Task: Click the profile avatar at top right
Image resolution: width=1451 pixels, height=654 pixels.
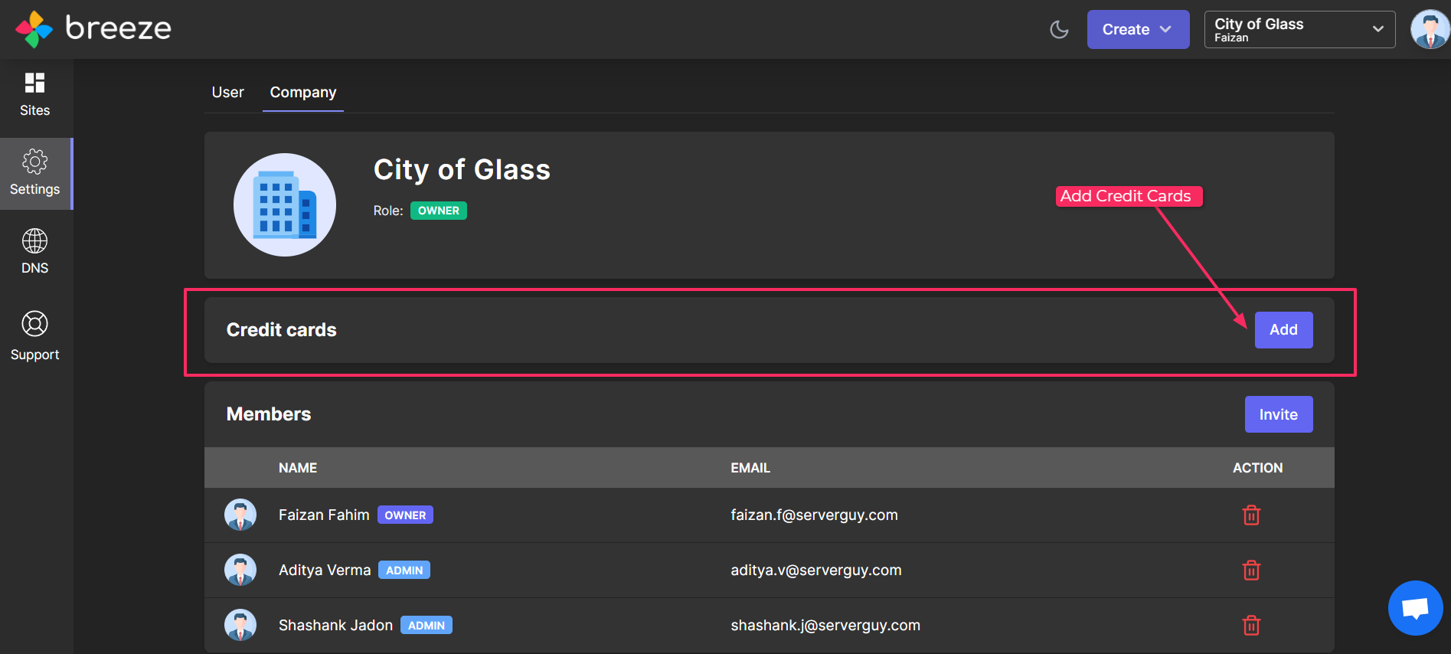Action: (x=1429, y=29)
